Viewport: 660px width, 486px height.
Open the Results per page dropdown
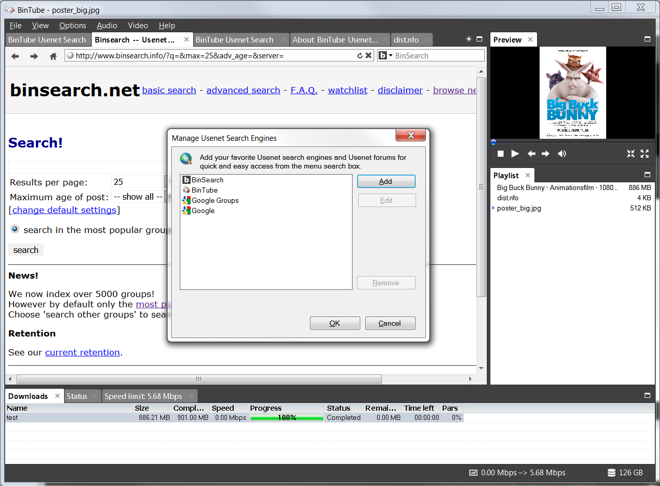pos(139,182)
